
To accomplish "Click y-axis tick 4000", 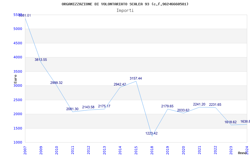I will click(18, 57).
